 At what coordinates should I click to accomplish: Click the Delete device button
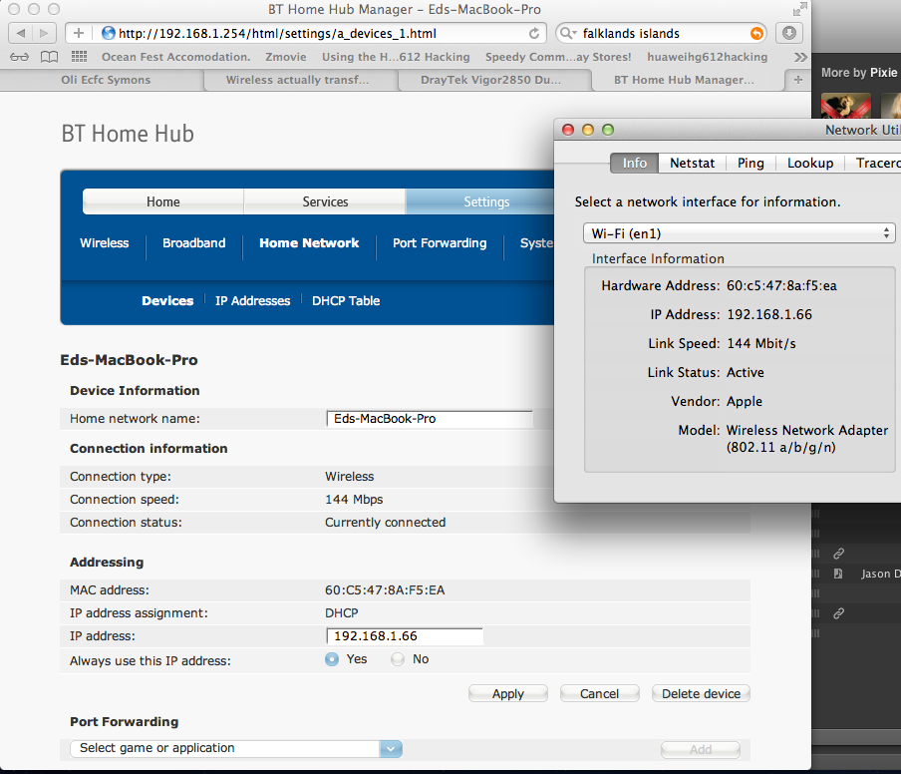click(701, 693)
